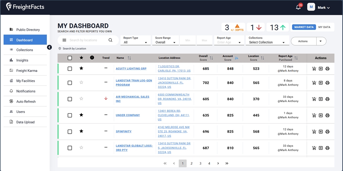Check the Landstar Globalt Logs-3rd Pty checkbox
This screenshot has width=343, height=171.
point(70,148)
